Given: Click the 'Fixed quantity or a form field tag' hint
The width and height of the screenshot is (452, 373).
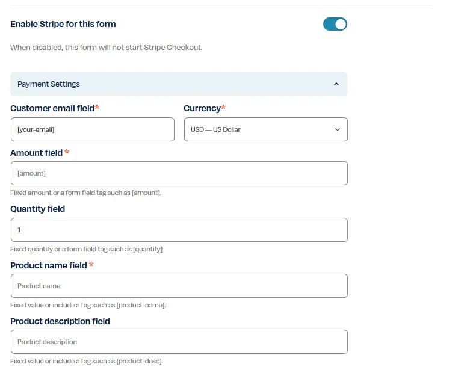Looking at the screenshot, I should (87, 249).
